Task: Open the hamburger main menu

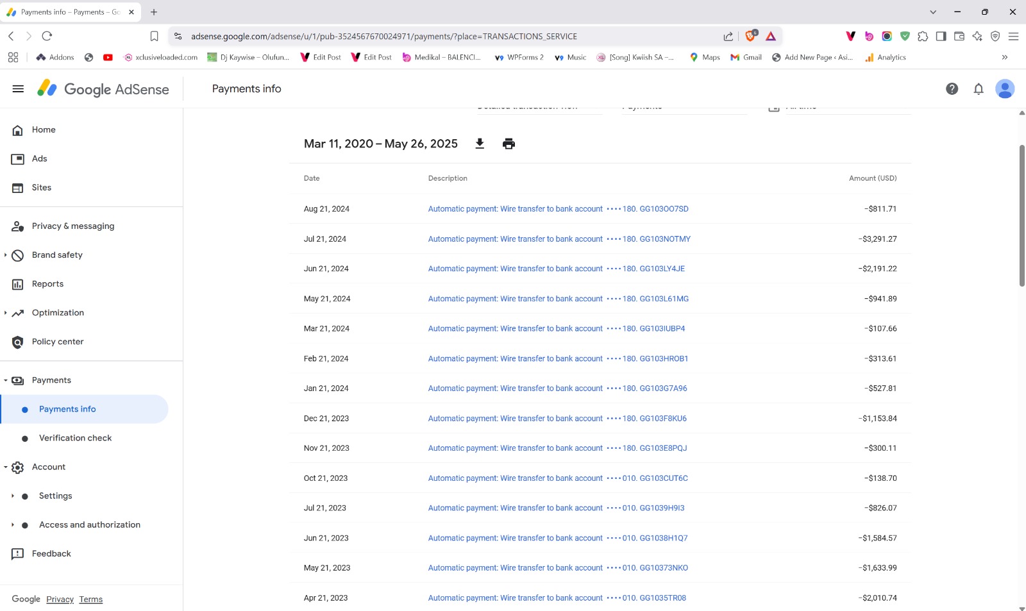Action: click(18, 89)
